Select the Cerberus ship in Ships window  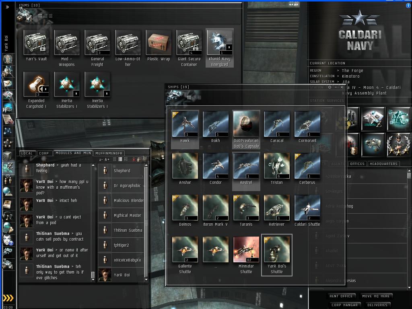307,169
